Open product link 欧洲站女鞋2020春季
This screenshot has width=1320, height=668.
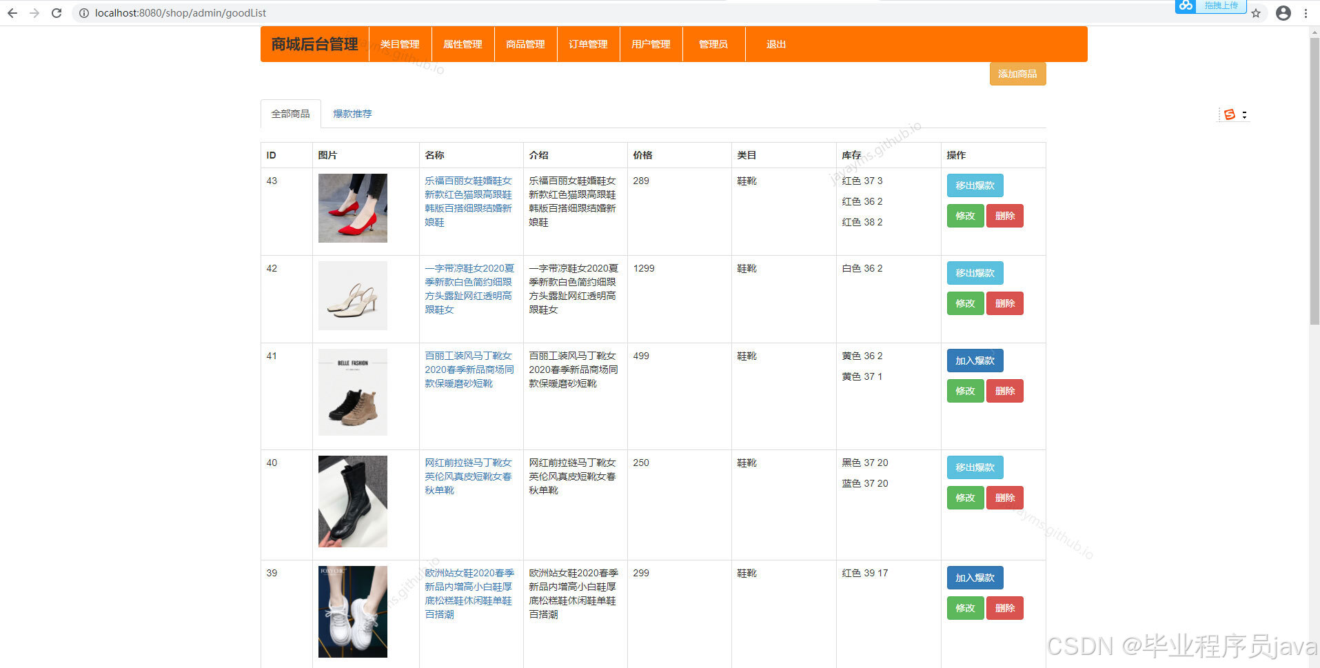click(469, 594)
